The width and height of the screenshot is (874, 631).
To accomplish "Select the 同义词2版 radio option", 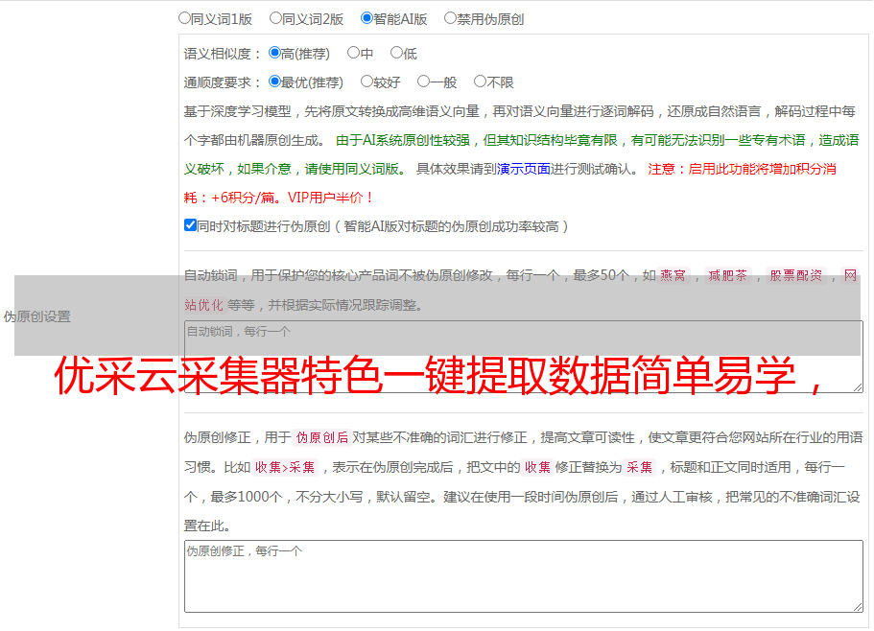I will pyautogui.click(x=275, y=18).
